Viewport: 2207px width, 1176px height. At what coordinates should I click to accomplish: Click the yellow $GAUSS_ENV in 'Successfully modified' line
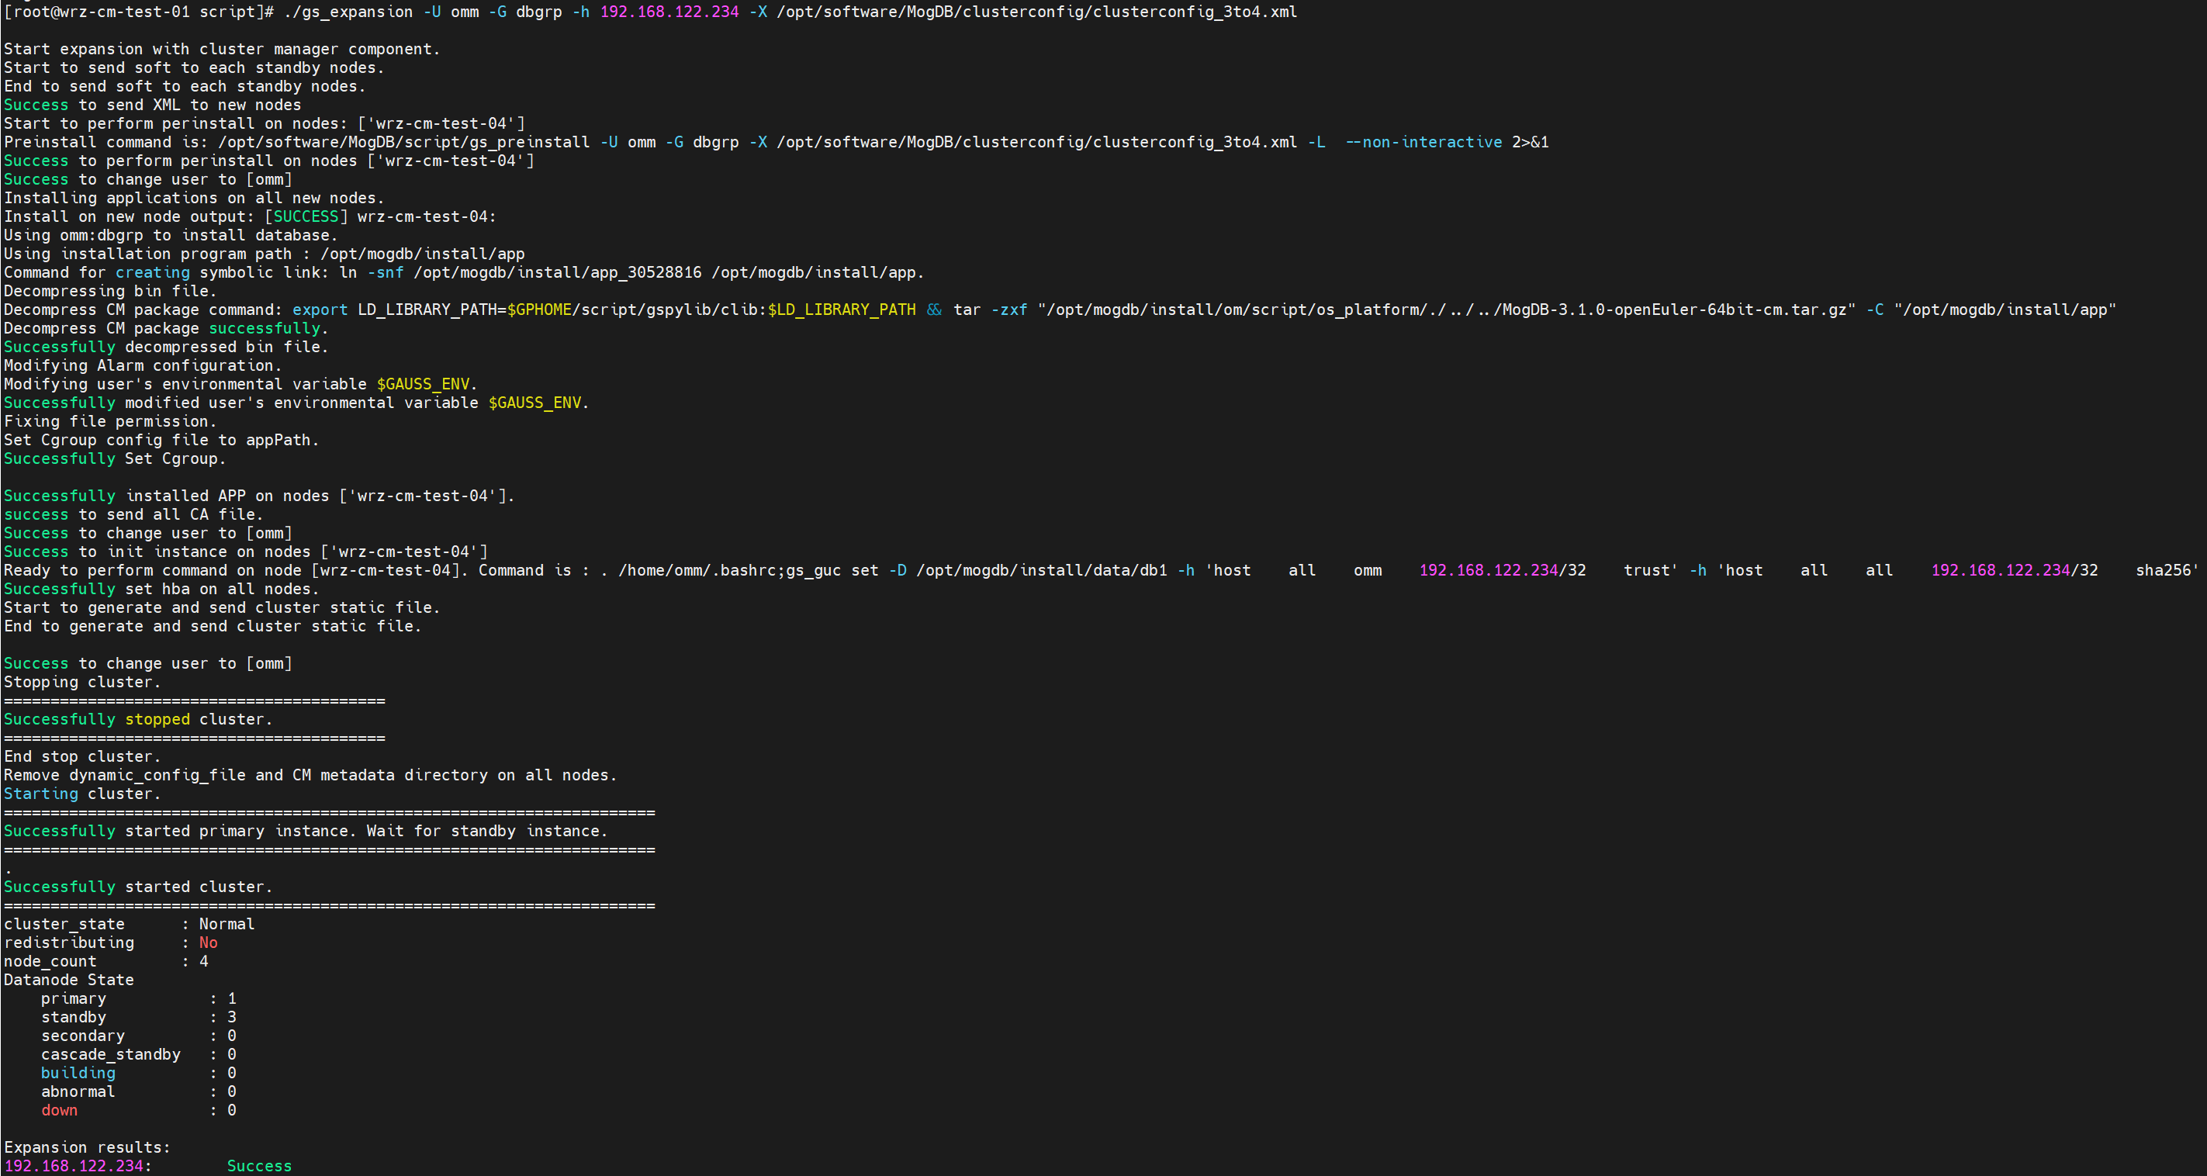point(534,403)
